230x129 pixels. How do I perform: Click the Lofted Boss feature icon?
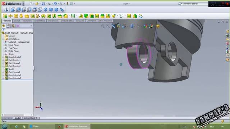[22, 16]
